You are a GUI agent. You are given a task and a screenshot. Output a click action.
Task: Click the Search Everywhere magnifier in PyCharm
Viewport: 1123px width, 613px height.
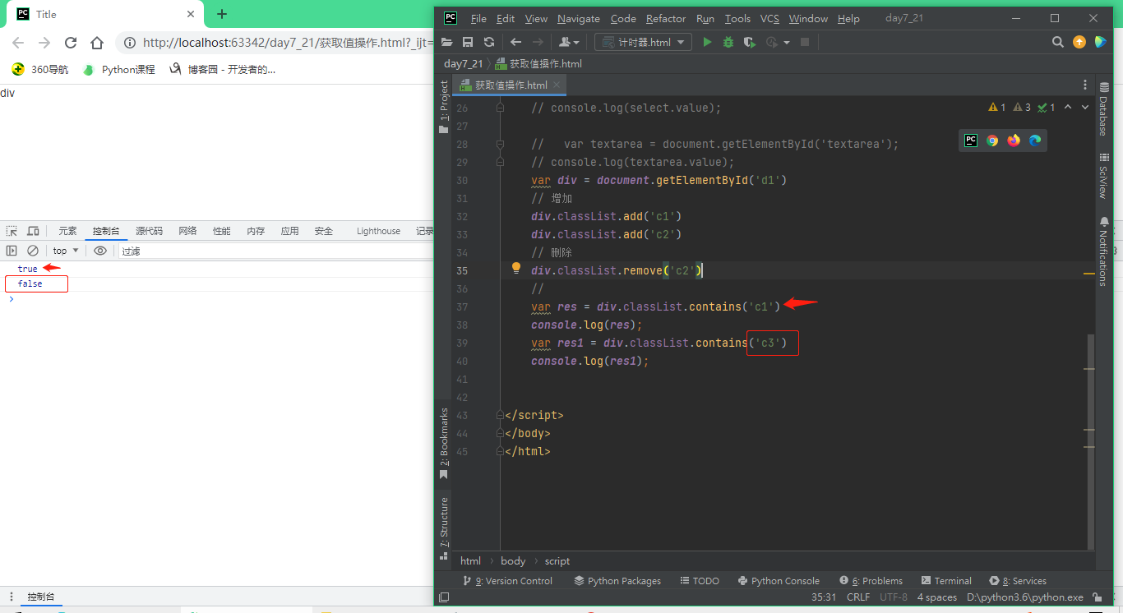(x=1058, y=42)
